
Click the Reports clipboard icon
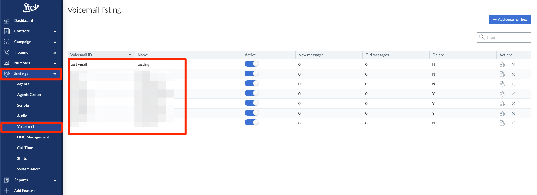(x=6, y=180)
